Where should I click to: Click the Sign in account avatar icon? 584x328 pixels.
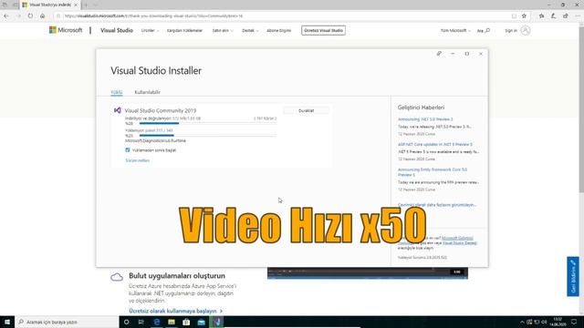526,30
